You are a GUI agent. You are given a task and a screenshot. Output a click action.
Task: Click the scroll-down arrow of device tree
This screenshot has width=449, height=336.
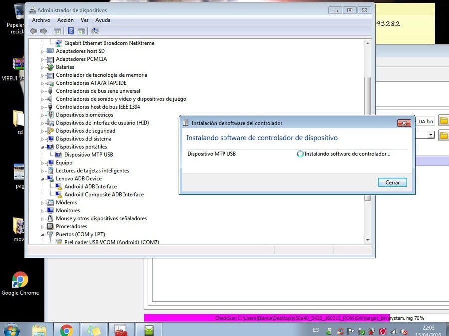tap(367, 240)
